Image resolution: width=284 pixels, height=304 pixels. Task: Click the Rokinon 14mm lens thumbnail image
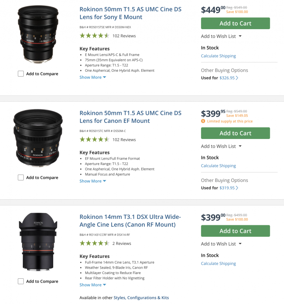38,243
